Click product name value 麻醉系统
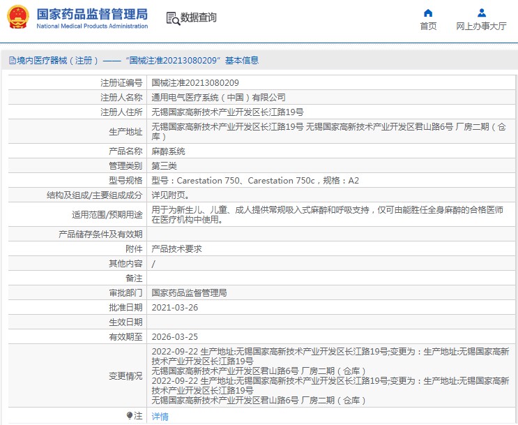This screenshot has height=425, width=518. pos(168,151)
